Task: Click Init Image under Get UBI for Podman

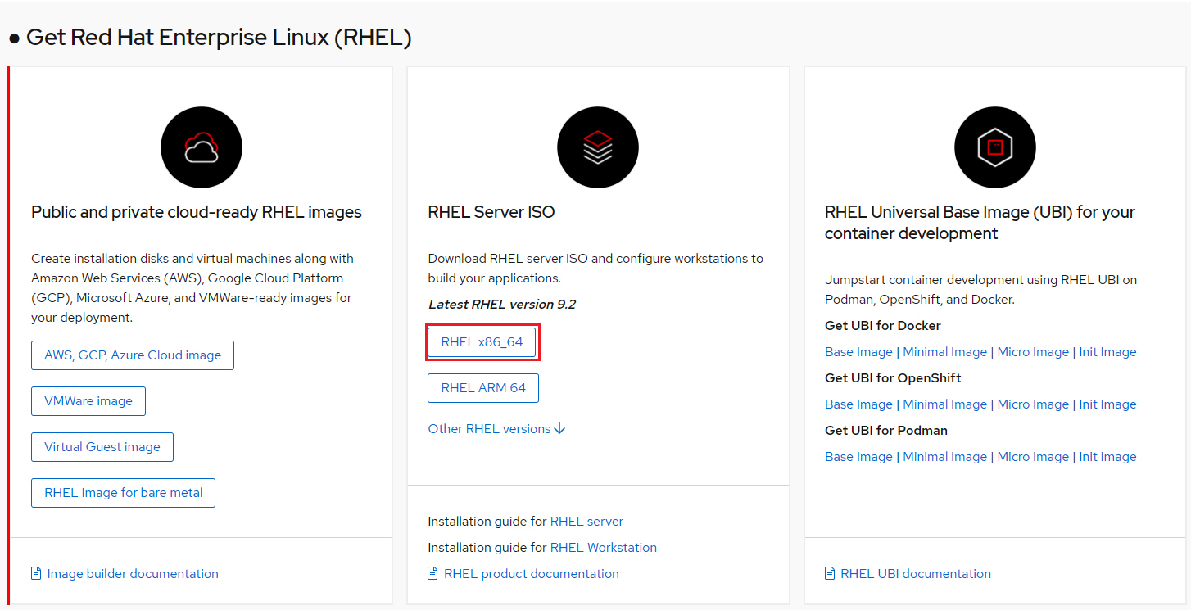Action: click(1107, 456)
